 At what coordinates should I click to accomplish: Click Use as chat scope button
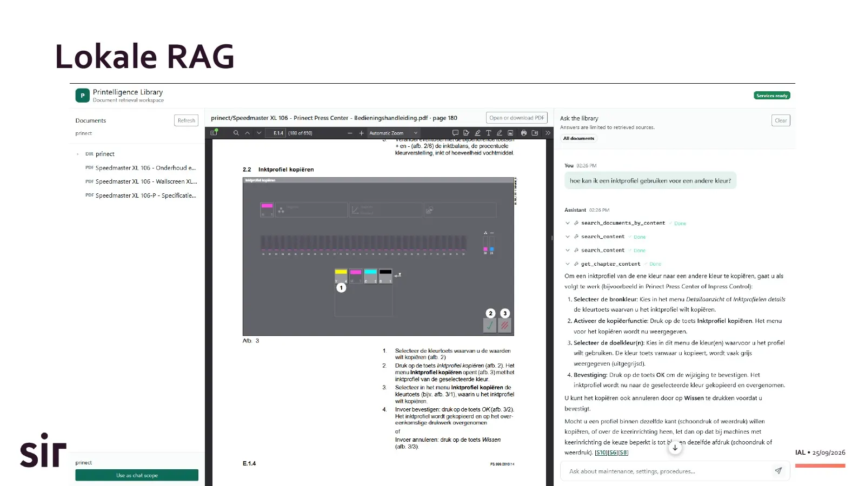pyautogui.click(x=137, y=475)
